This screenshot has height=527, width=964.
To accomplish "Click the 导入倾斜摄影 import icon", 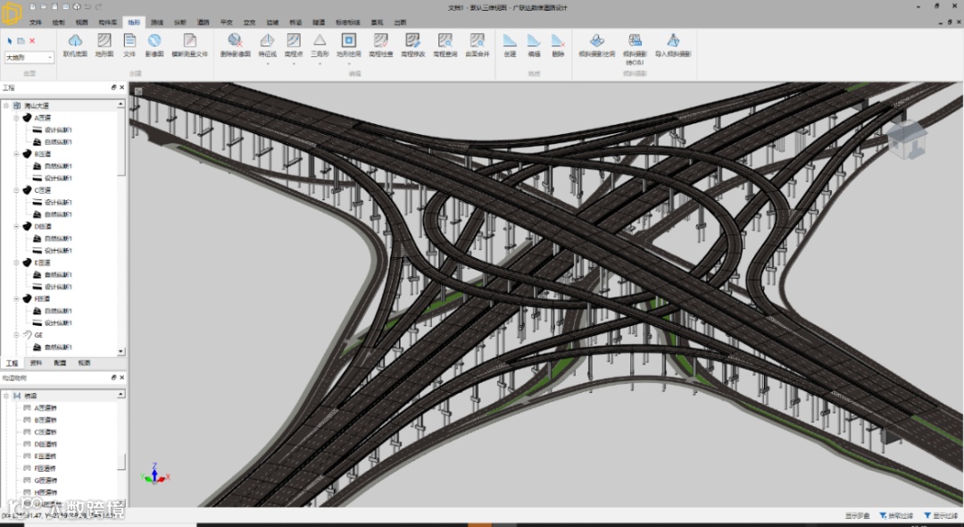I will (x=673, y=41).
